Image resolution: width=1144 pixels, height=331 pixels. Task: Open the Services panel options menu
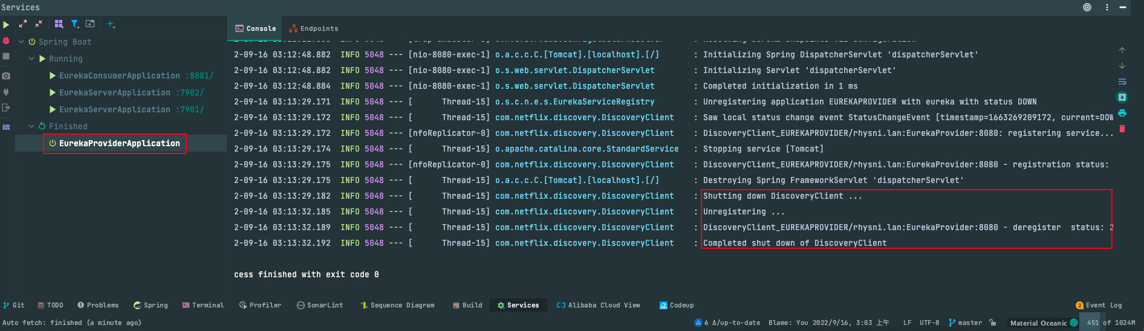click(x=1107, y=7)
